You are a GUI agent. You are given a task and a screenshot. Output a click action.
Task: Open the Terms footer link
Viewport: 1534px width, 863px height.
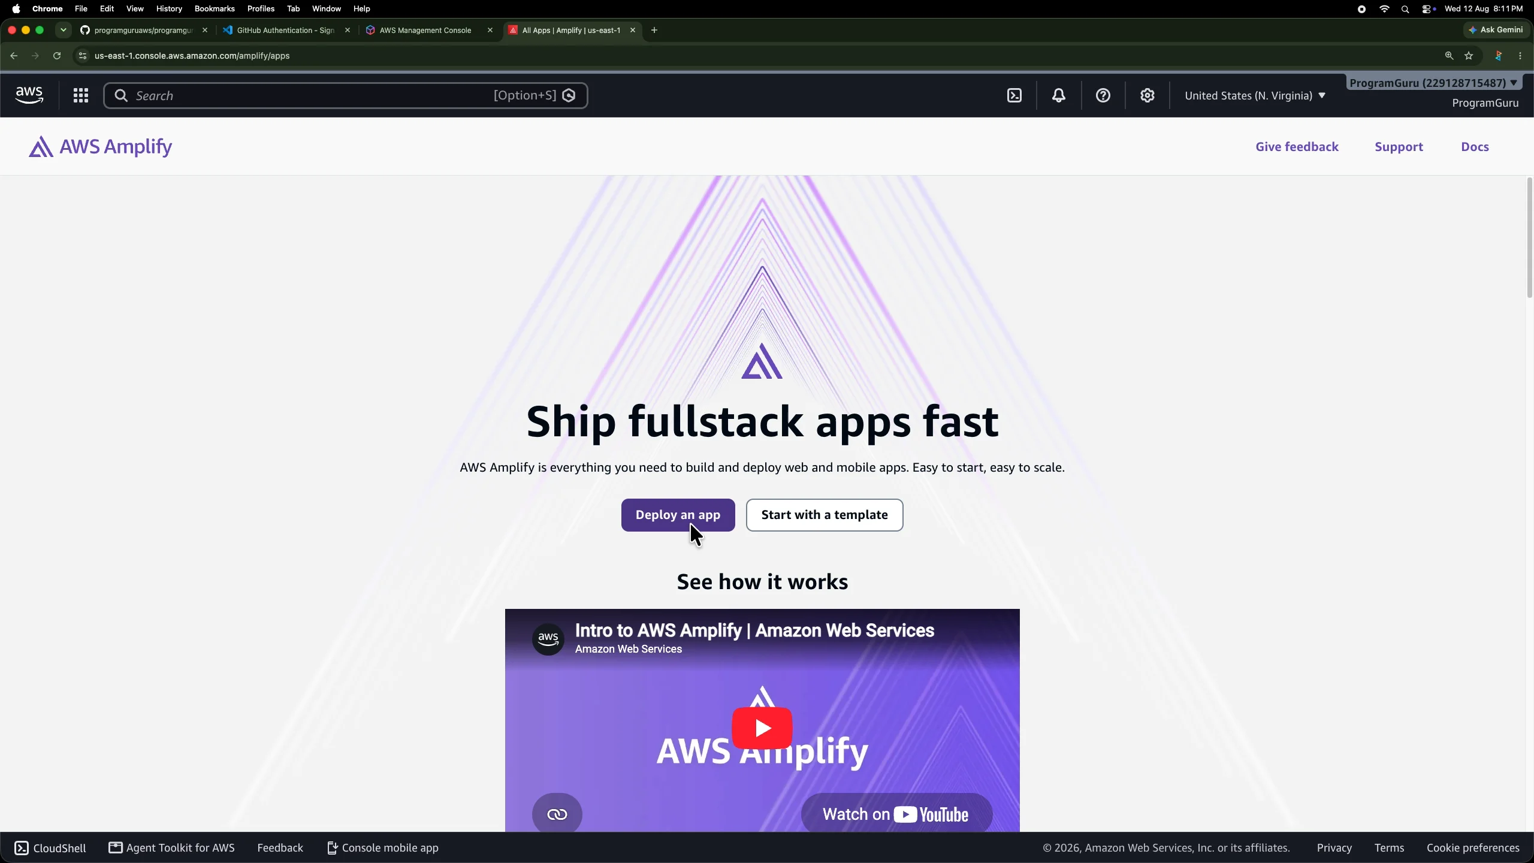point(1389,848)
